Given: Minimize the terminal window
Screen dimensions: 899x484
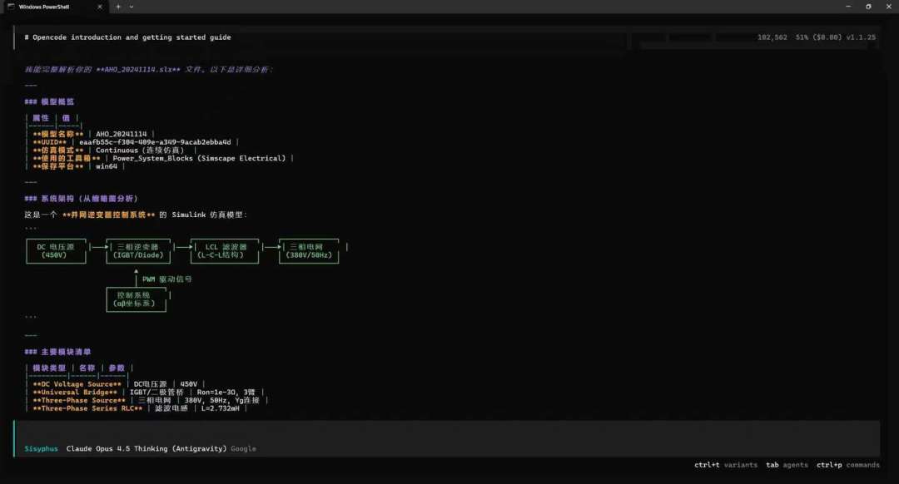Looking at the screenshot, I should (848, 7).
